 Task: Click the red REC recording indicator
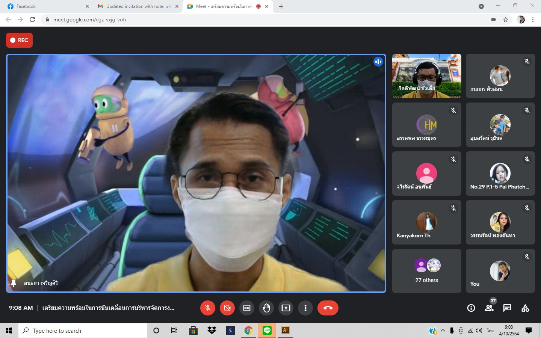click(x=19, y=40)
